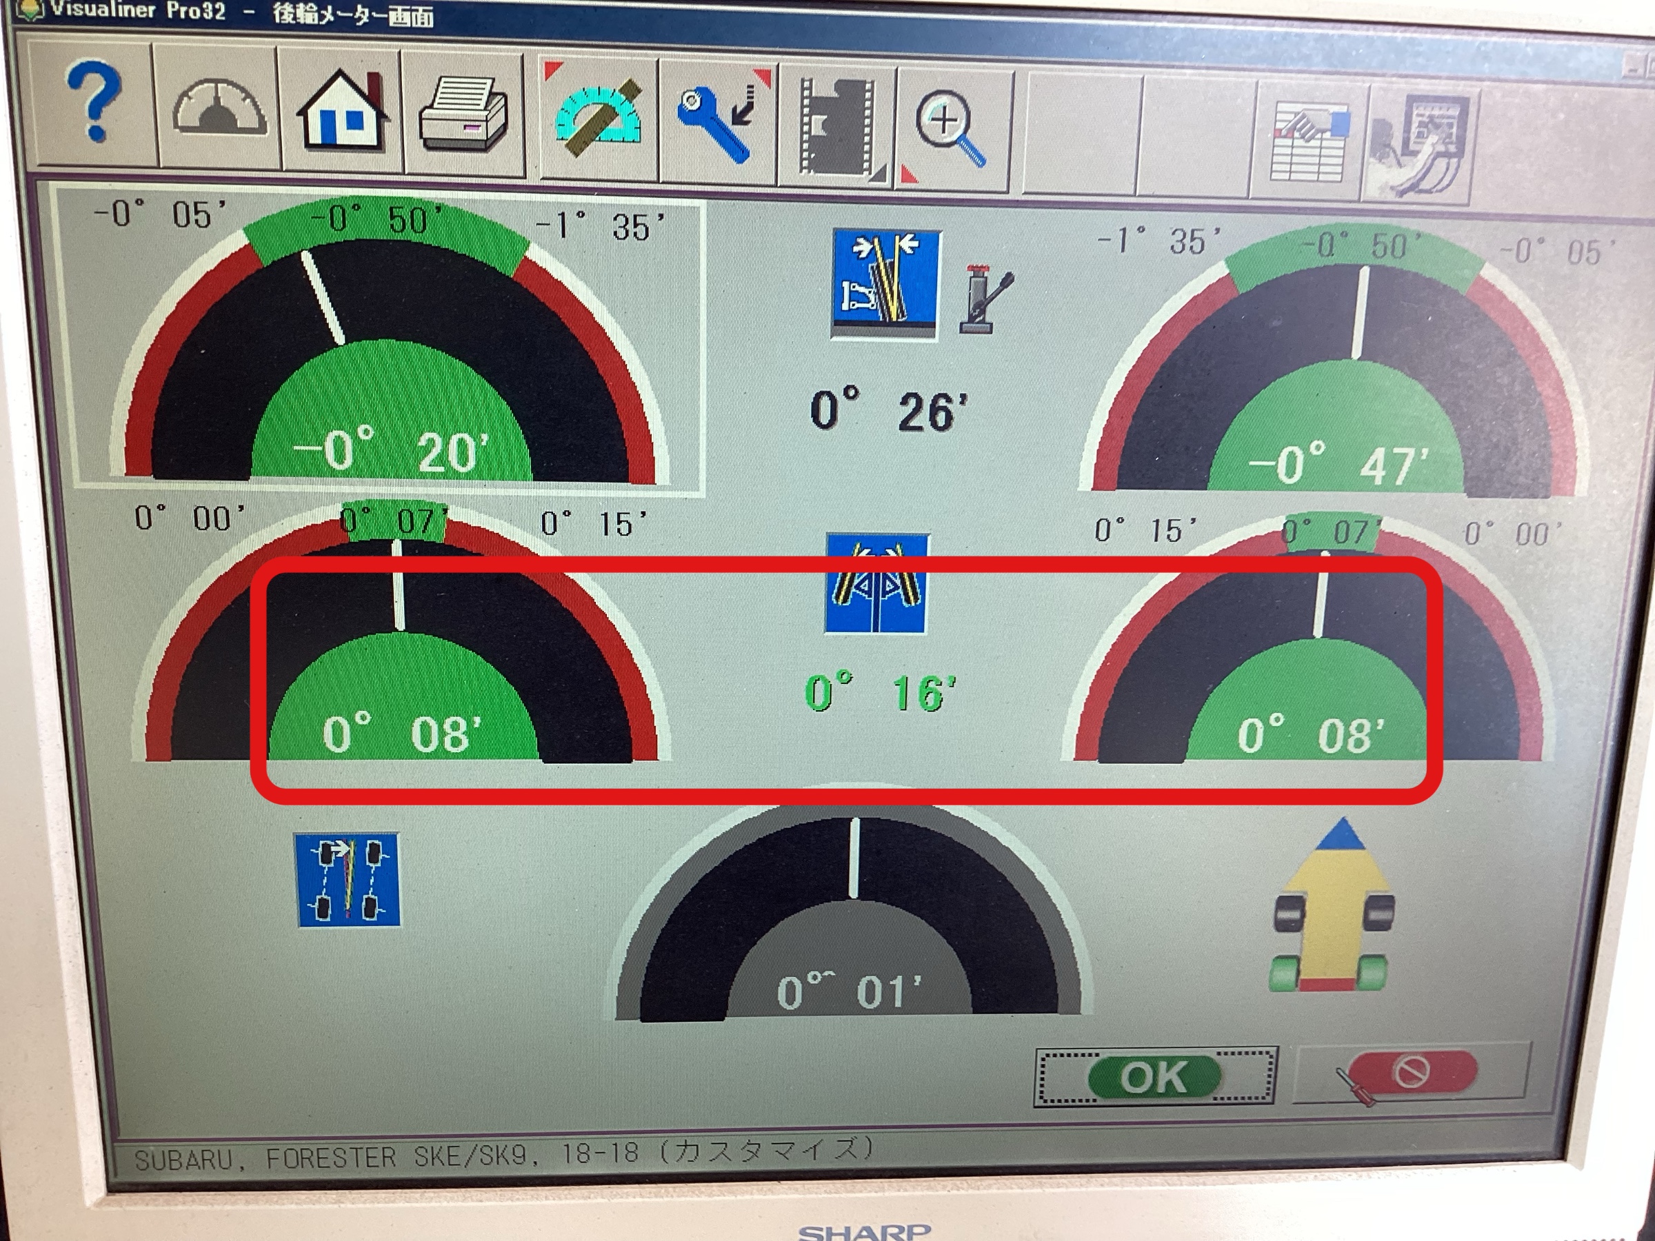This screenshot has height=1241, width=1655.
Task: Click the film strip animation icon
Action: coord(839,127)
